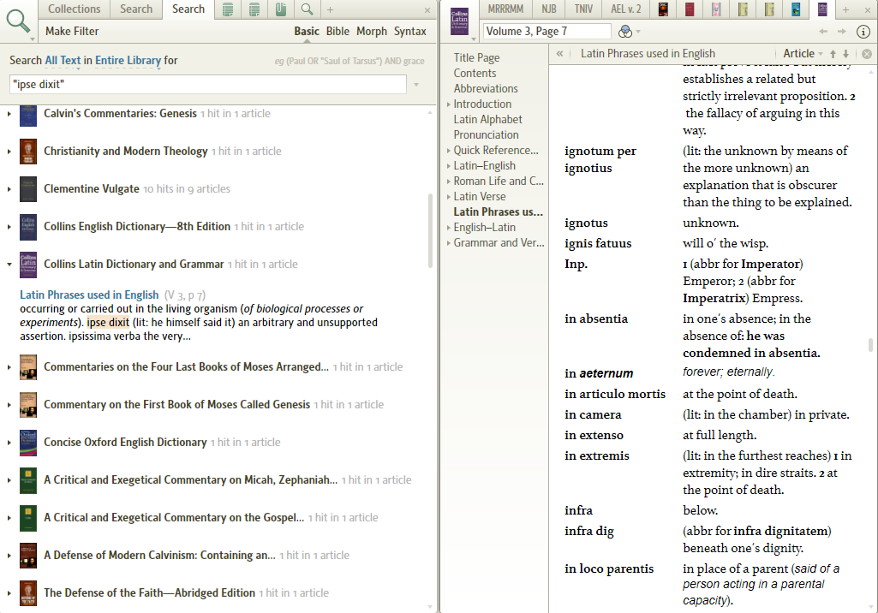Select Morph search type
Image resolution: width=878 pixels, height=613 pixels.
pos(372,32)
